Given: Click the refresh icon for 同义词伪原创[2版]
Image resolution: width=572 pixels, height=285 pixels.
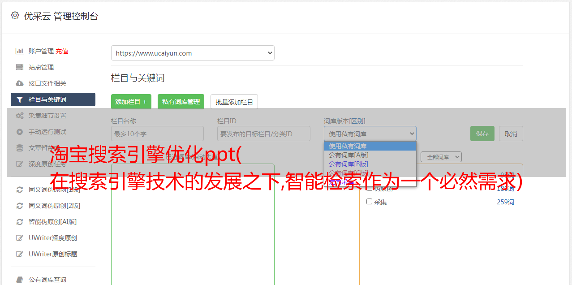Looking at the screenshot, I should point(20,206).
